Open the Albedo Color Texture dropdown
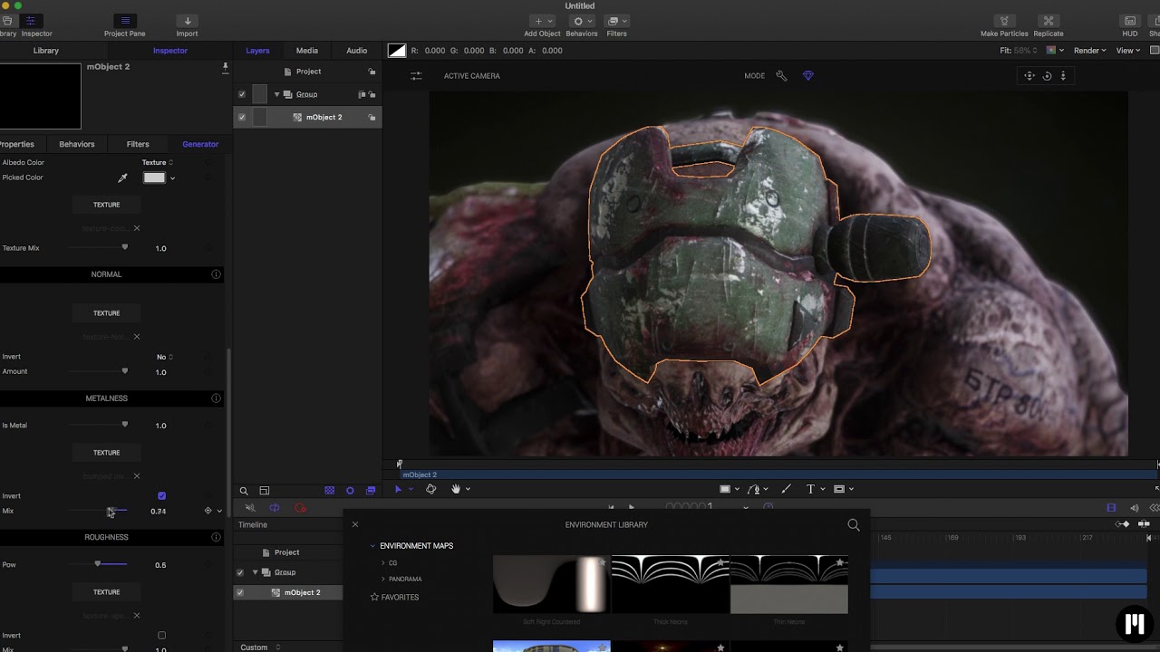This screenshot has width=1160, height=652. click(x=157, y=163)
